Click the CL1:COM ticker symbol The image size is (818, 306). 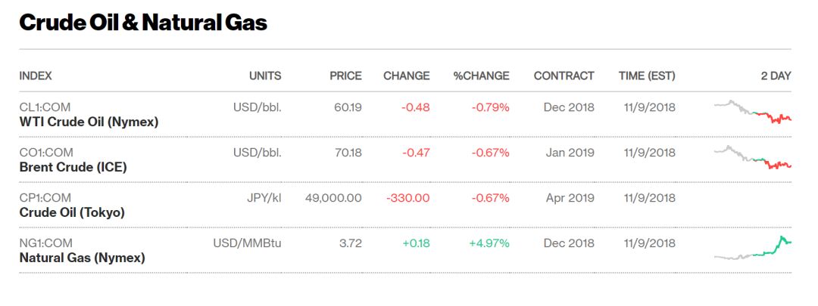click(45, 107)
